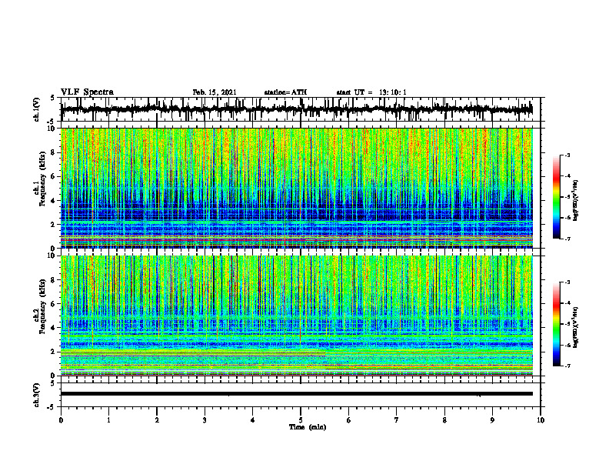The height and width of the screenshot is (471, 609).
Task: Click the time axis tick label '10'
Action: [541, 420]
